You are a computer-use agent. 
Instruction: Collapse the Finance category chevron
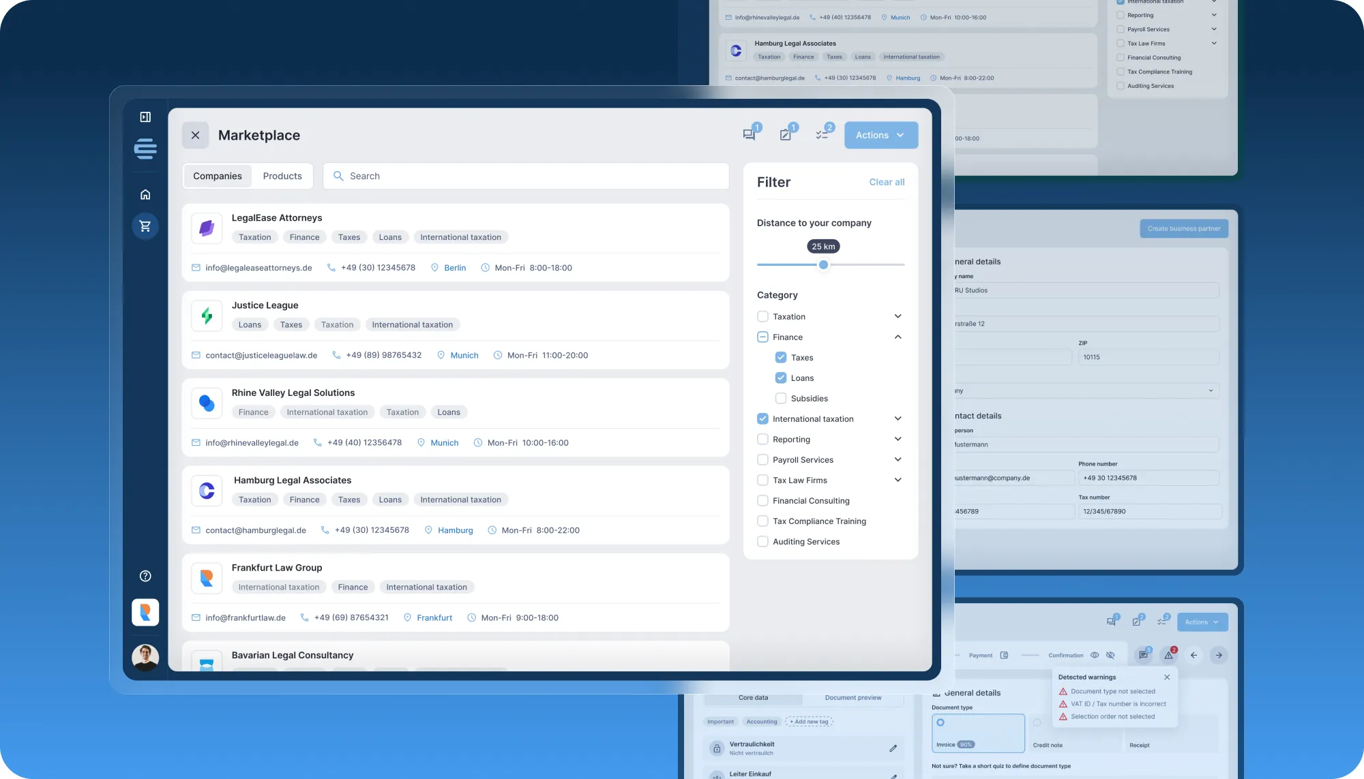click(x=898, y=337)
